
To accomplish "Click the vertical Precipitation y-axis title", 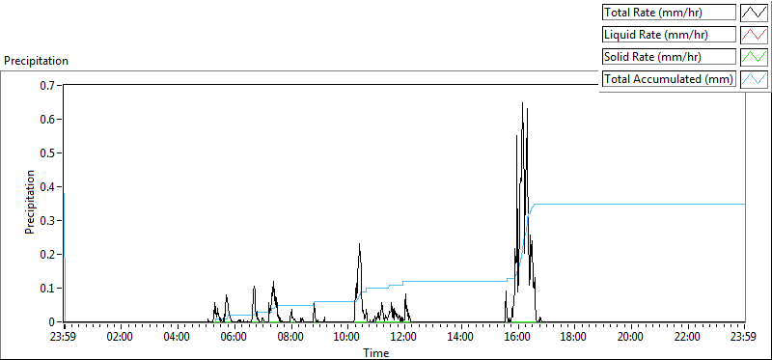I will click(x=30, y=202).
